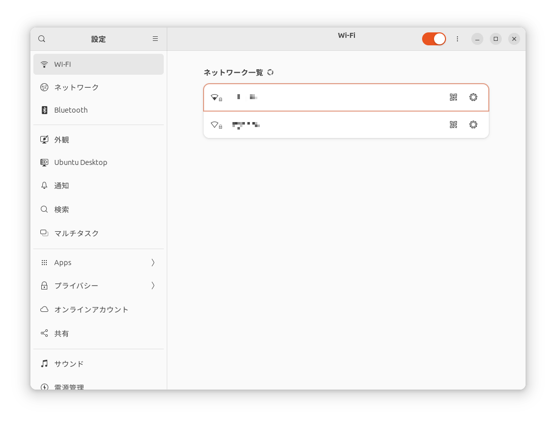Select Wi-Fi in the sidebar
The height and width of the screenshot is (423, 556).
click(x=99, y=64)
